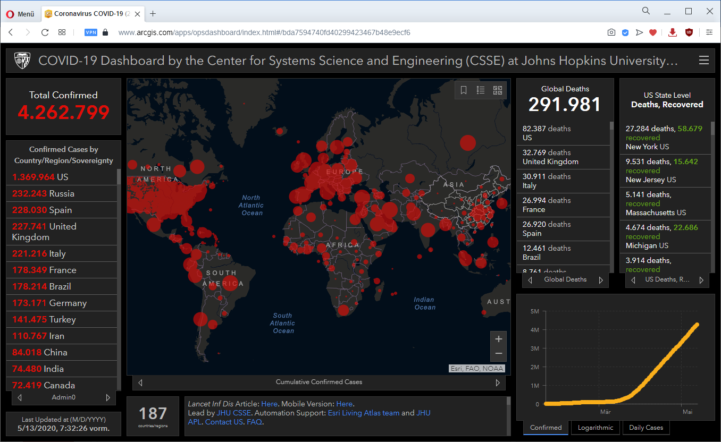The image size is (721, 442).
Task: Open the Opera Menü button
Action: [20, 14]
